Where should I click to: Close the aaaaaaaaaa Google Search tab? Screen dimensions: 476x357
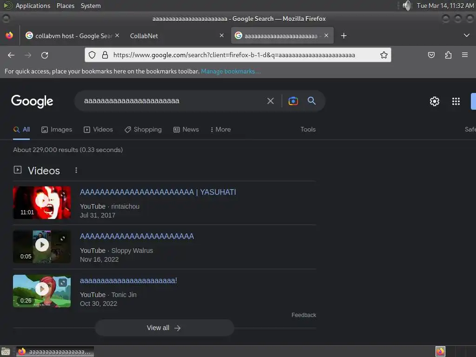click(326, 35)
